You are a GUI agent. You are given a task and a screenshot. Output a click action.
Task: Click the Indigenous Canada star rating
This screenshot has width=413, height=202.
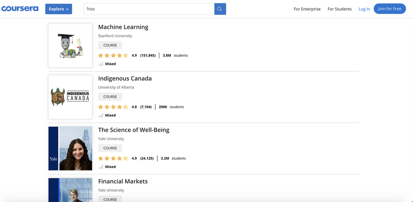(113, 107)
